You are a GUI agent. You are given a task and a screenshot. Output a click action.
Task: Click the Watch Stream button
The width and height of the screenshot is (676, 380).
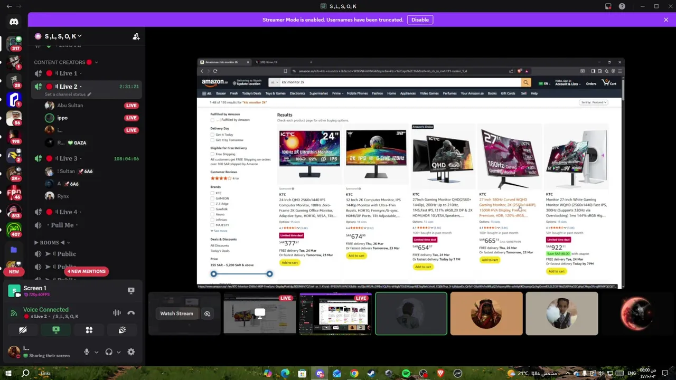[177, 313]
